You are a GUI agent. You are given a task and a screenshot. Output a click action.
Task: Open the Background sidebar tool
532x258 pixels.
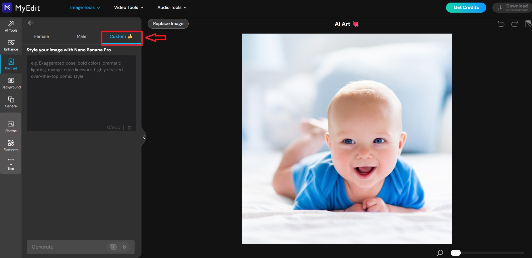pos(11,83)
